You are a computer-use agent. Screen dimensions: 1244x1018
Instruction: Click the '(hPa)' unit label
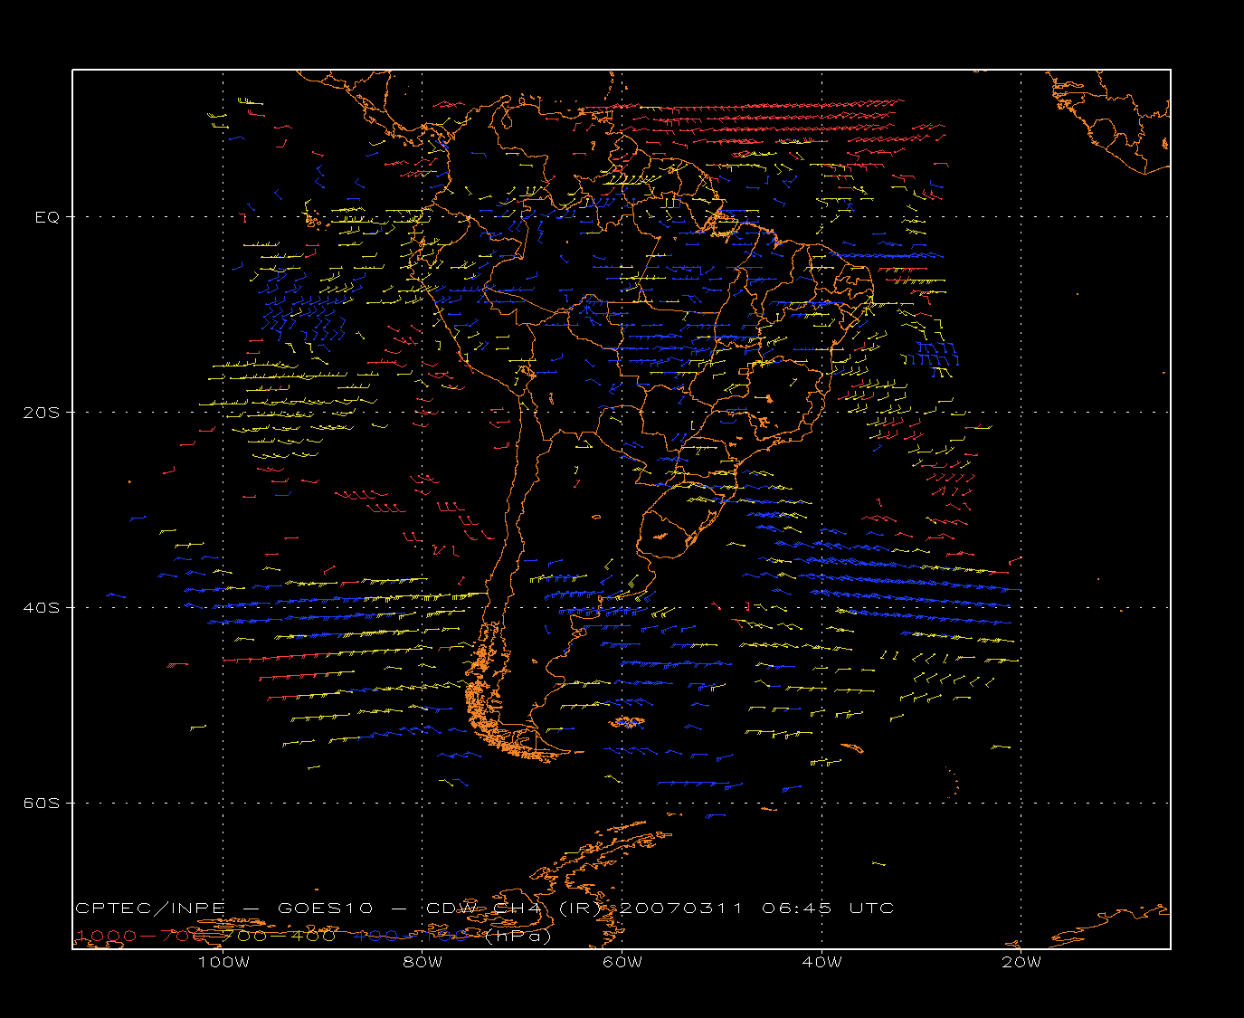click(518, 937)
